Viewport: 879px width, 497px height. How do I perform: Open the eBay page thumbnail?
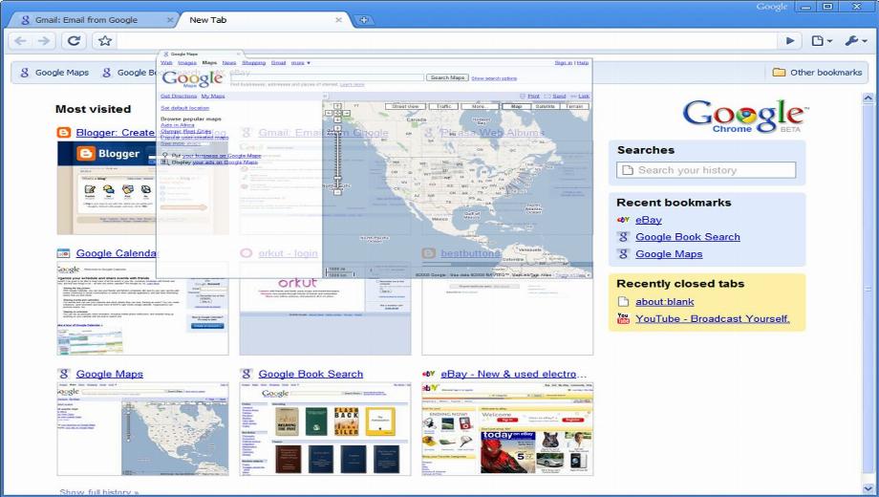point(507,429)
